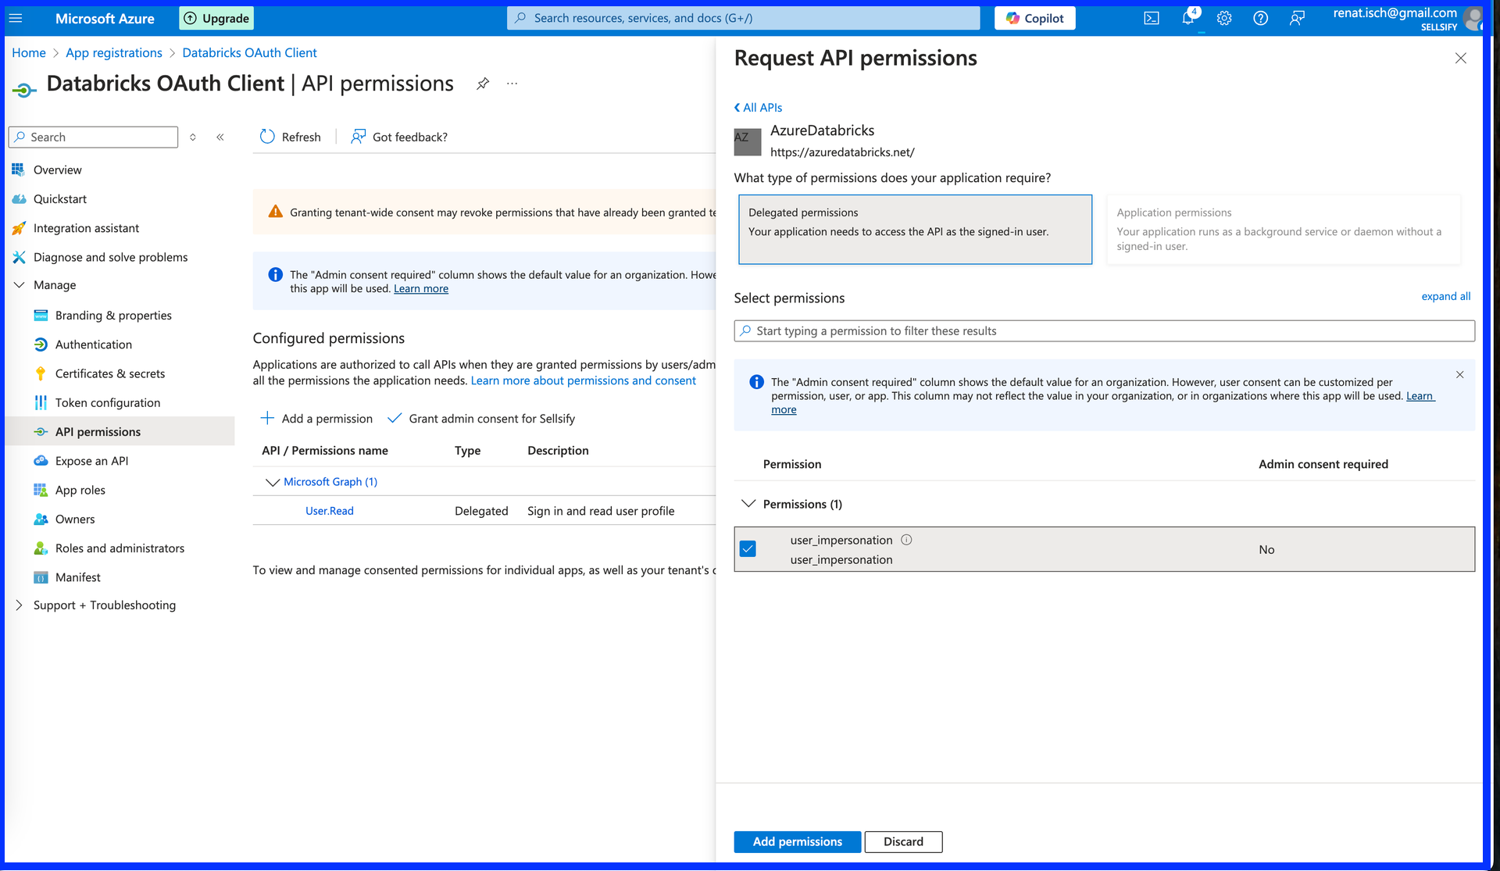
Task: Collapse the Permissions (1) group
Action: coord(748,504)
